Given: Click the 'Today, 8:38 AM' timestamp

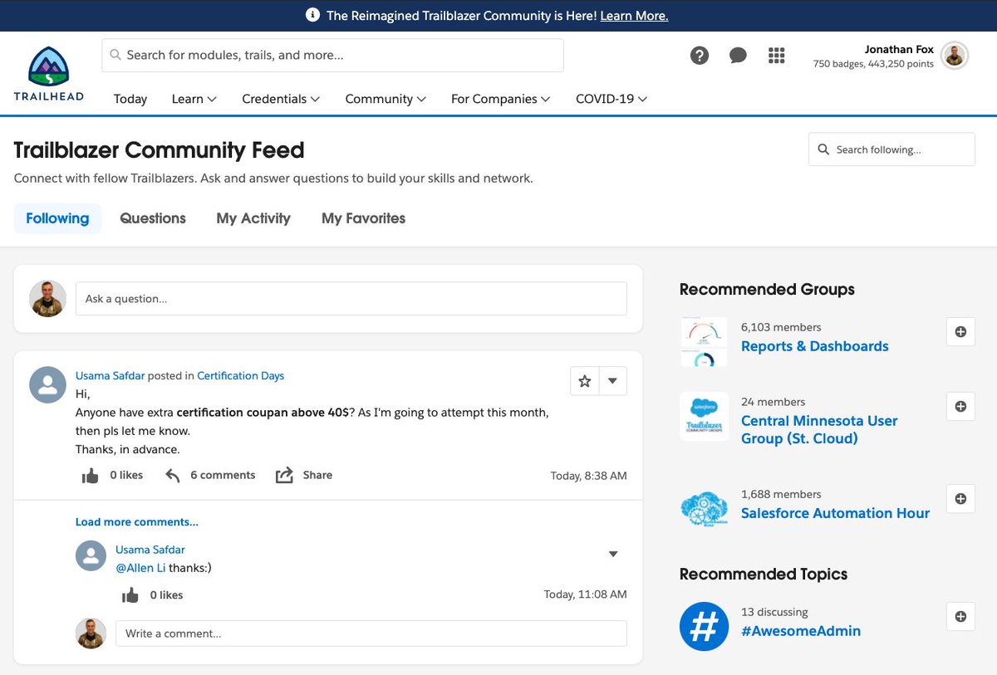Looking at the screenshot, I should (x=589, y=476).
